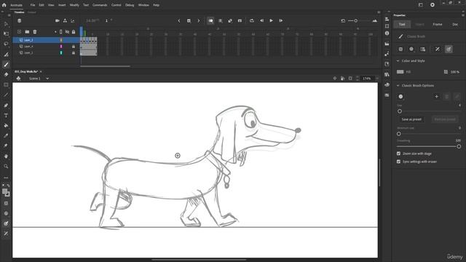Open the brush mode dropdown in Properties
Image resolution: width=466 pixels, height=262 pixels.
click(411, 49)
